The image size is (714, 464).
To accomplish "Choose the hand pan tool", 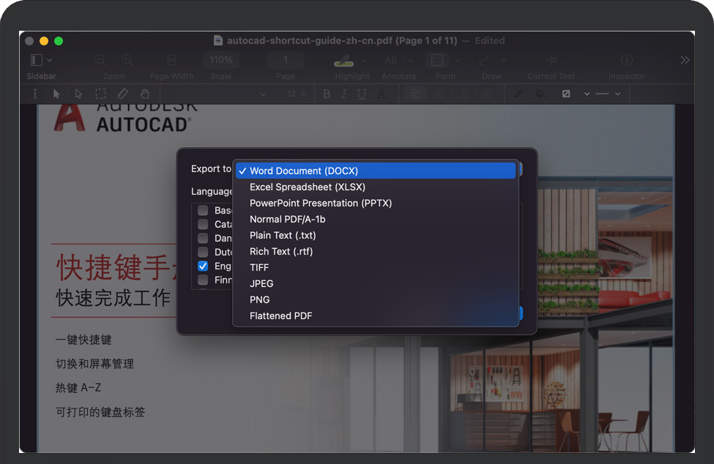I will 145,94.
